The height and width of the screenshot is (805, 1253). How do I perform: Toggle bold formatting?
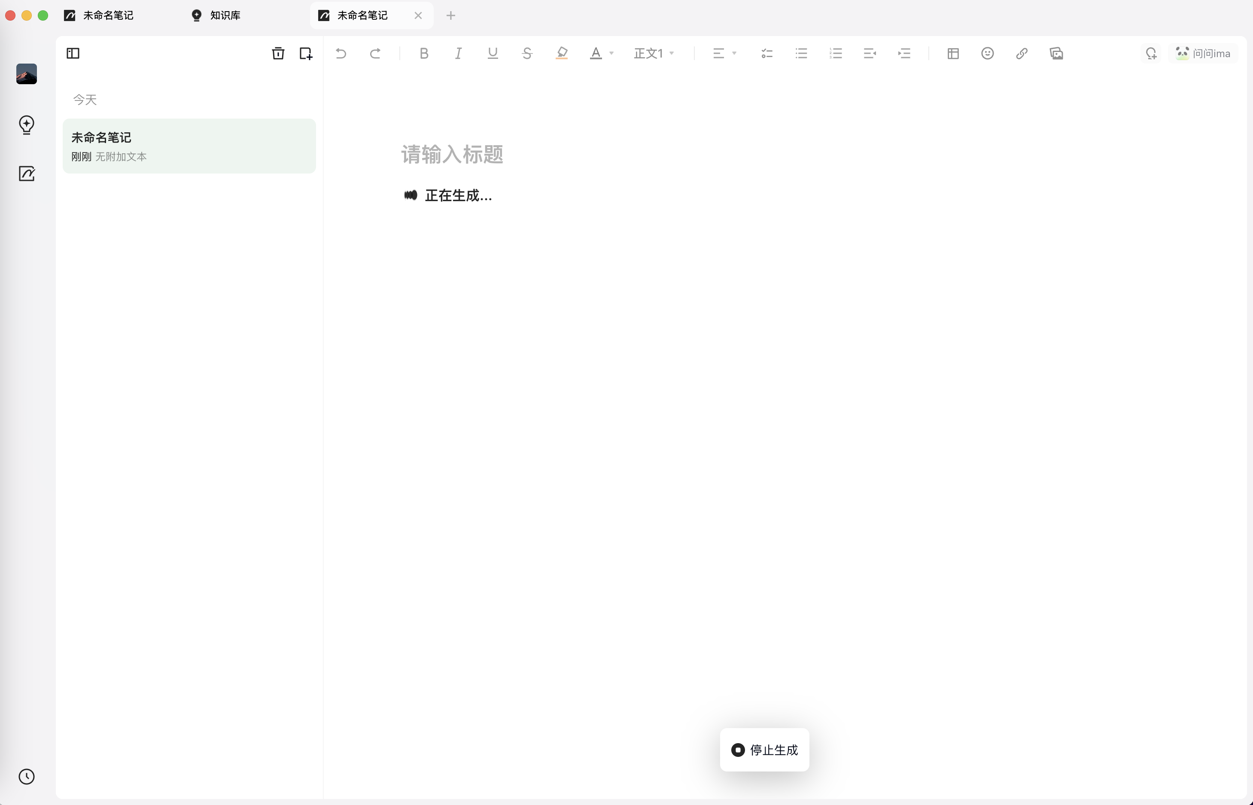coord(424,53)
